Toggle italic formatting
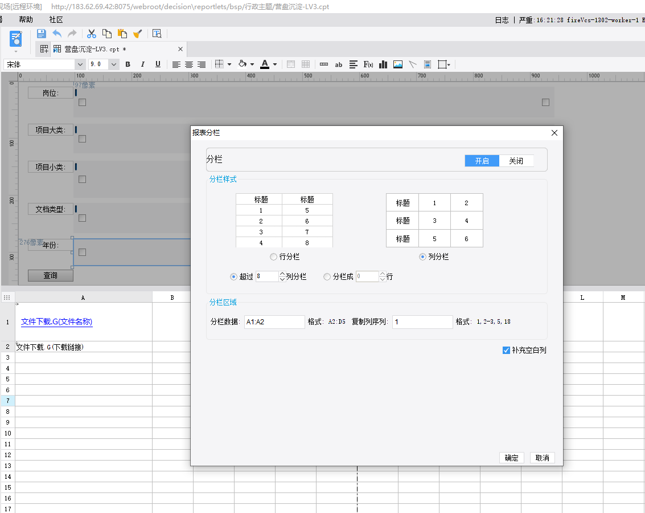This screenshot has height=513, width=645. tap(143, 64)
